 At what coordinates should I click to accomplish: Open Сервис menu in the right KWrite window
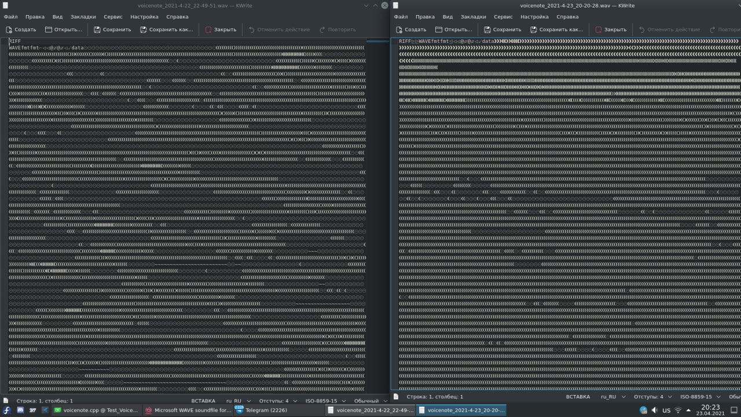503,17
